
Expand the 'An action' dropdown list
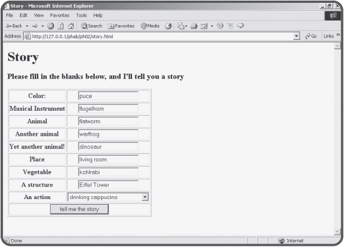(145, 197)
